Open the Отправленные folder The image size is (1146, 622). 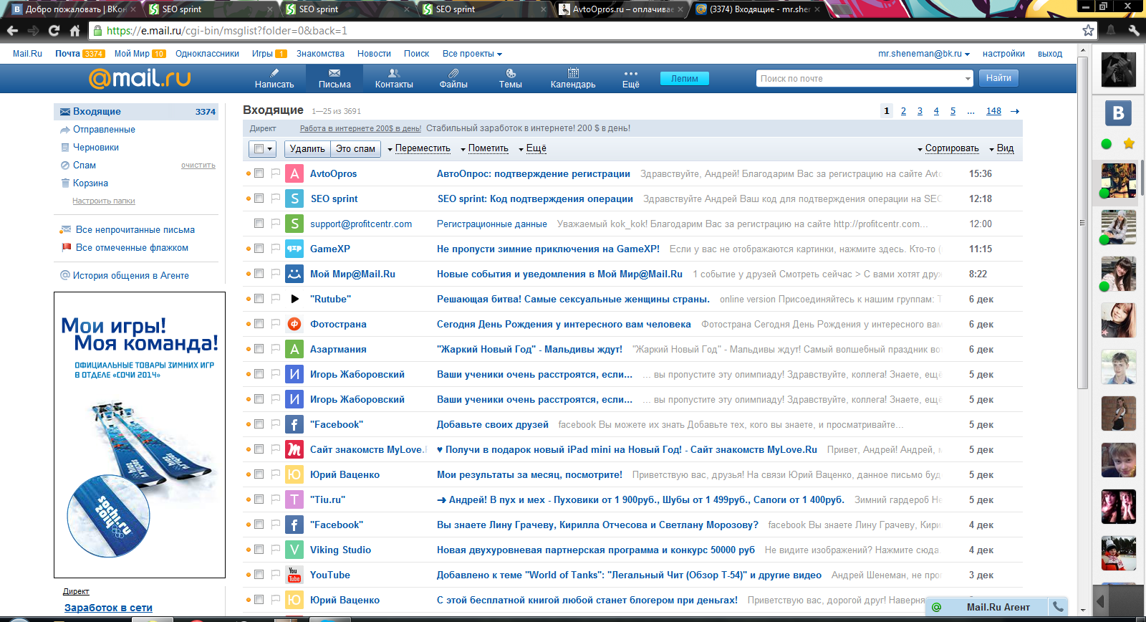pyautogui.click(x=104, y=130)
